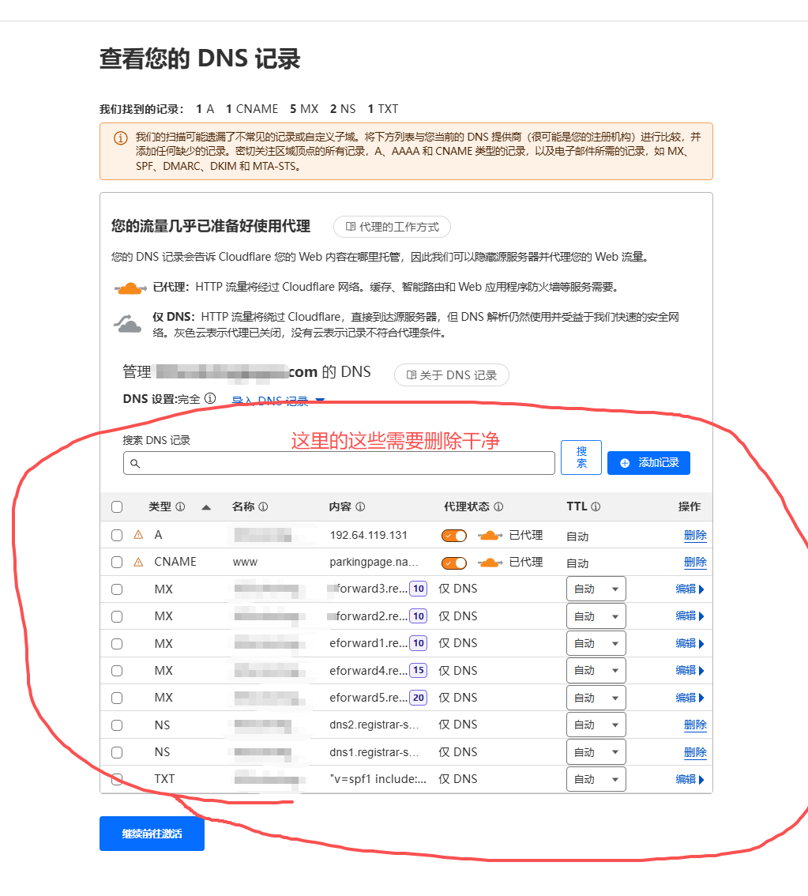Check the CNAME record row checkbox

[x=117, y=562]
